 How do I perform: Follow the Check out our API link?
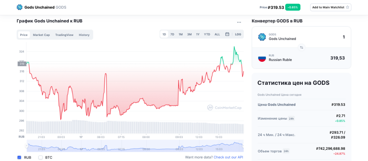point(229,157)
